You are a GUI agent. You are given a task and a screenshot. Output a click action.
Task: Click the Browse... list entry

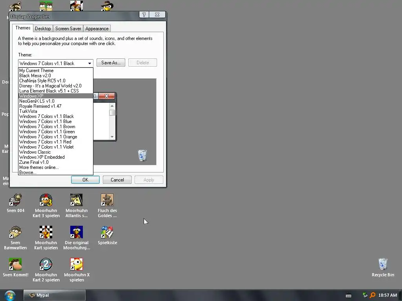[x=56, y=172]
